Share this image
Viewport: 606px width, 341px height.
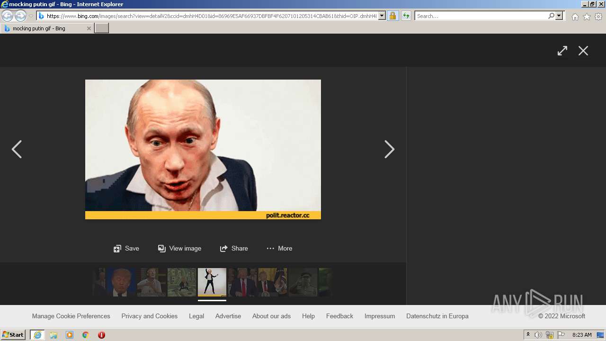234,248
